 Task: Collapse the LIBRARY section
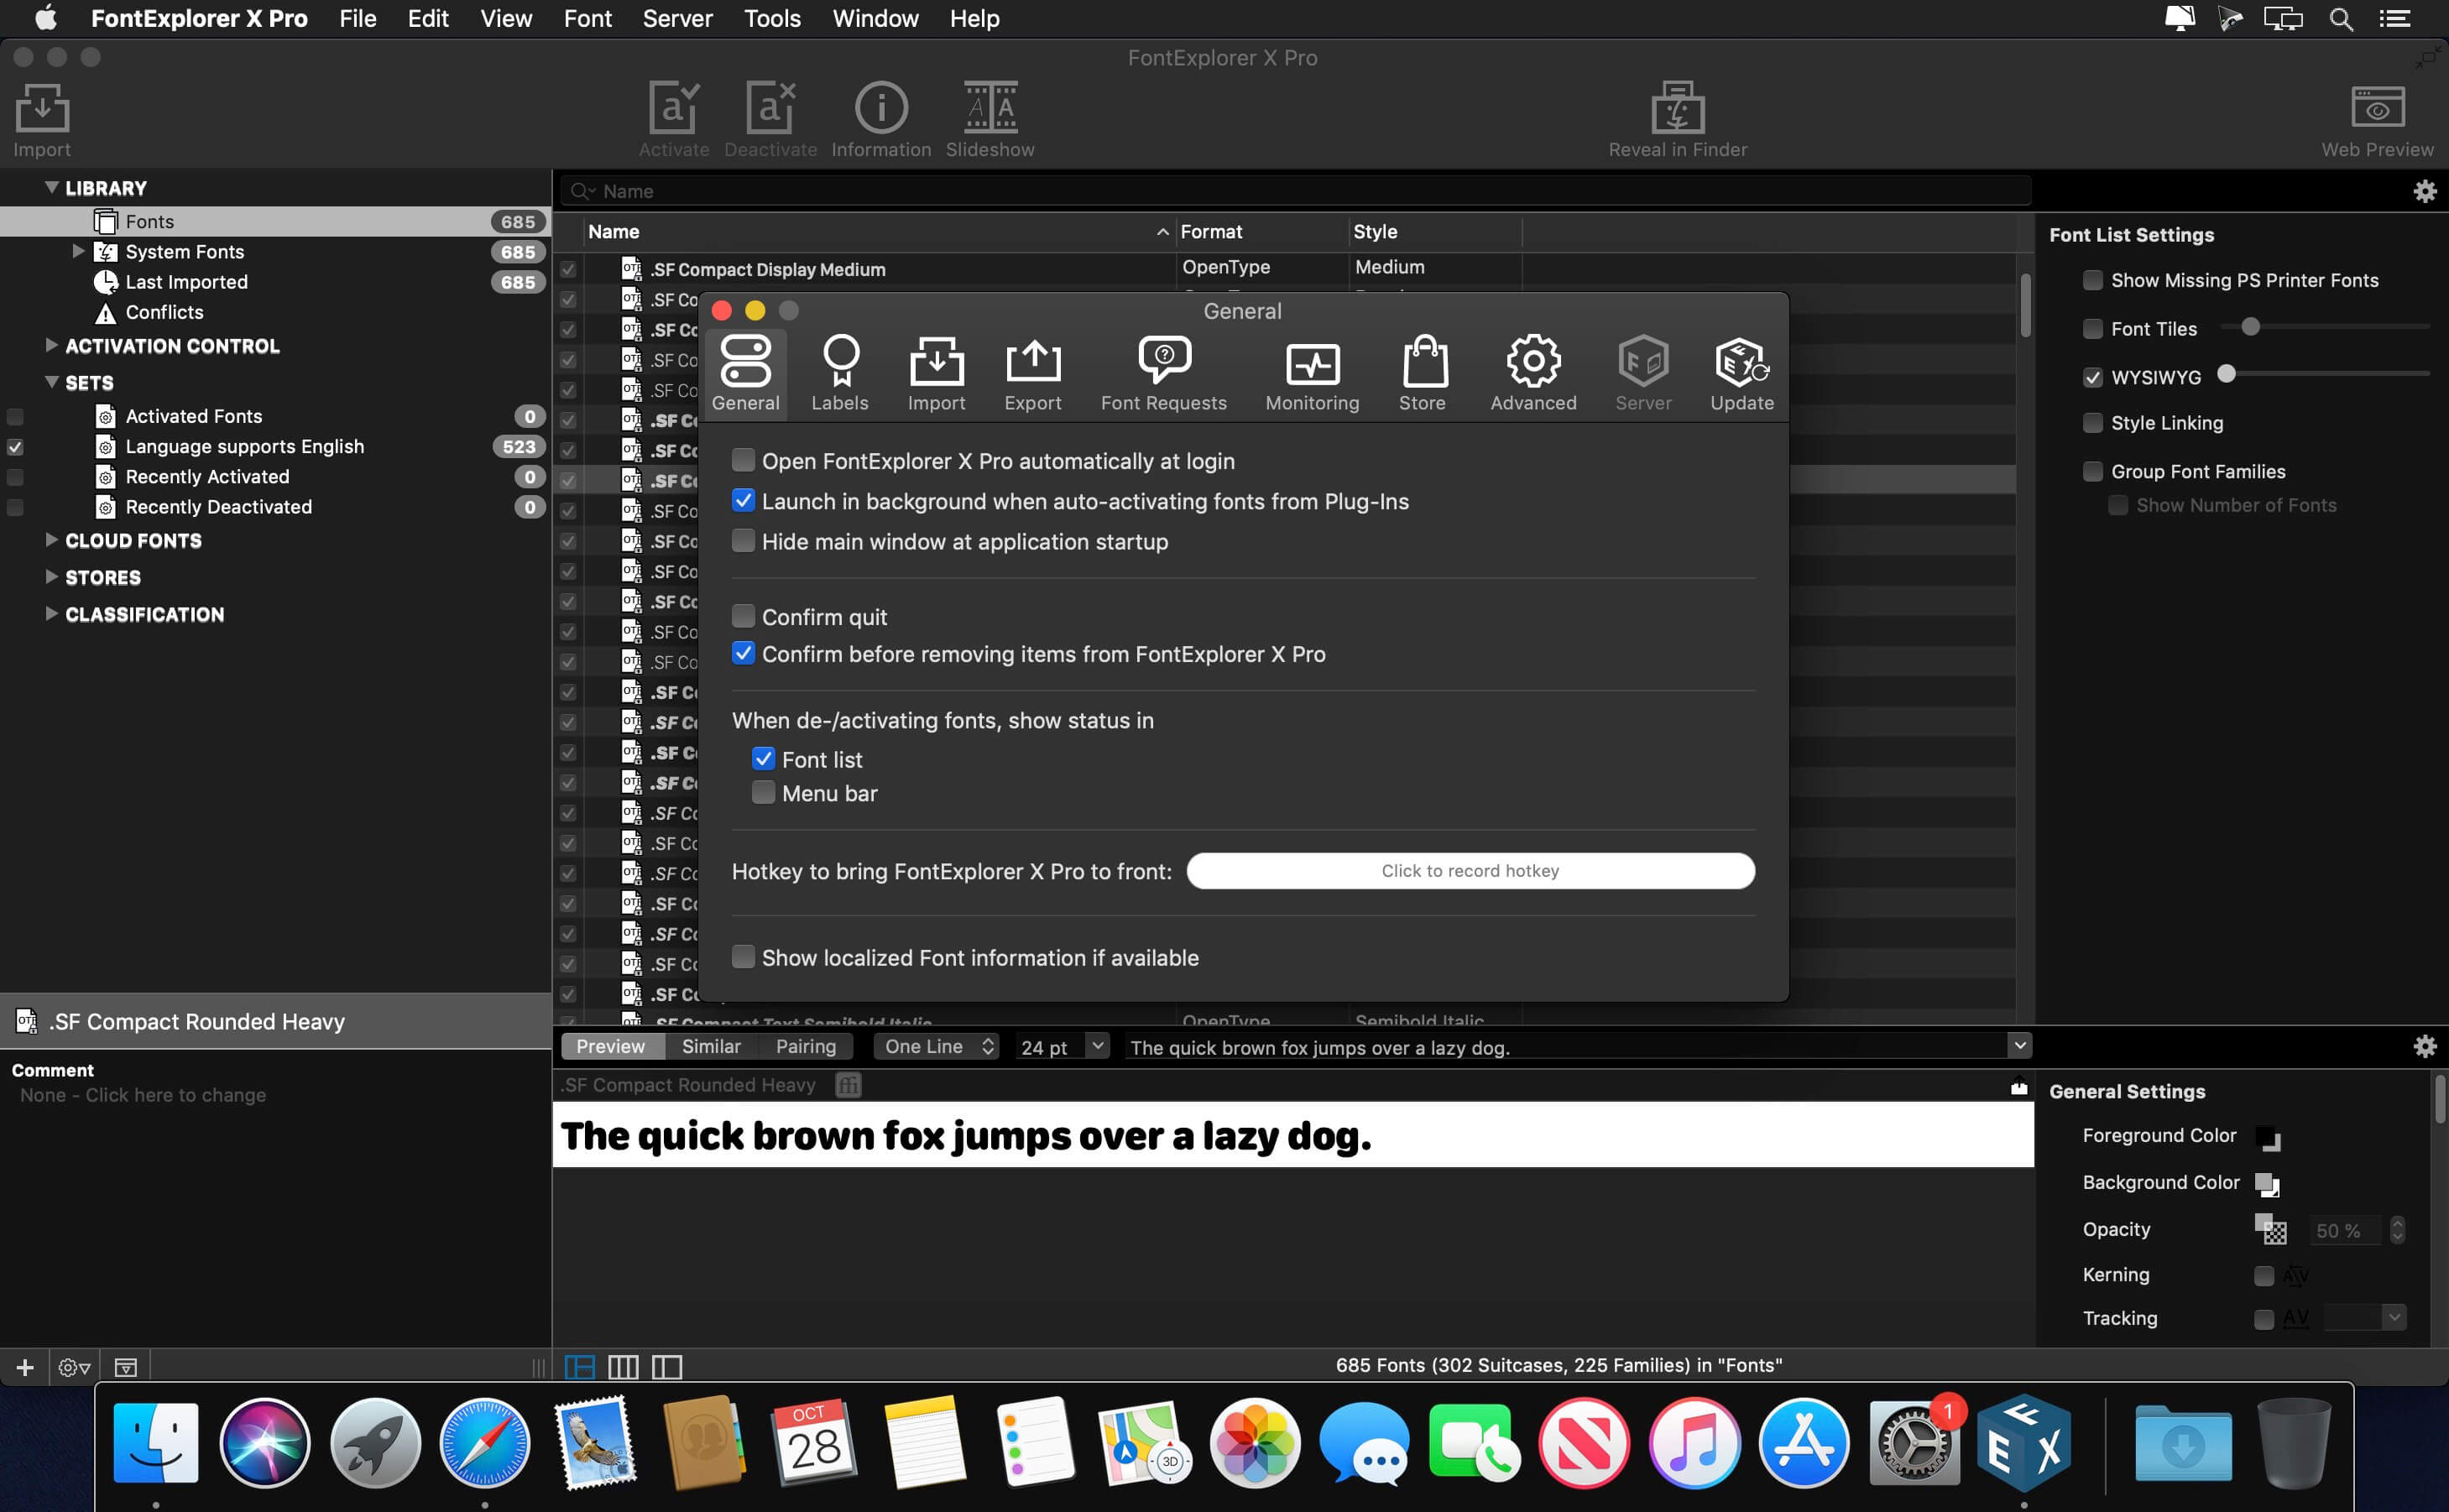point(52,187)
